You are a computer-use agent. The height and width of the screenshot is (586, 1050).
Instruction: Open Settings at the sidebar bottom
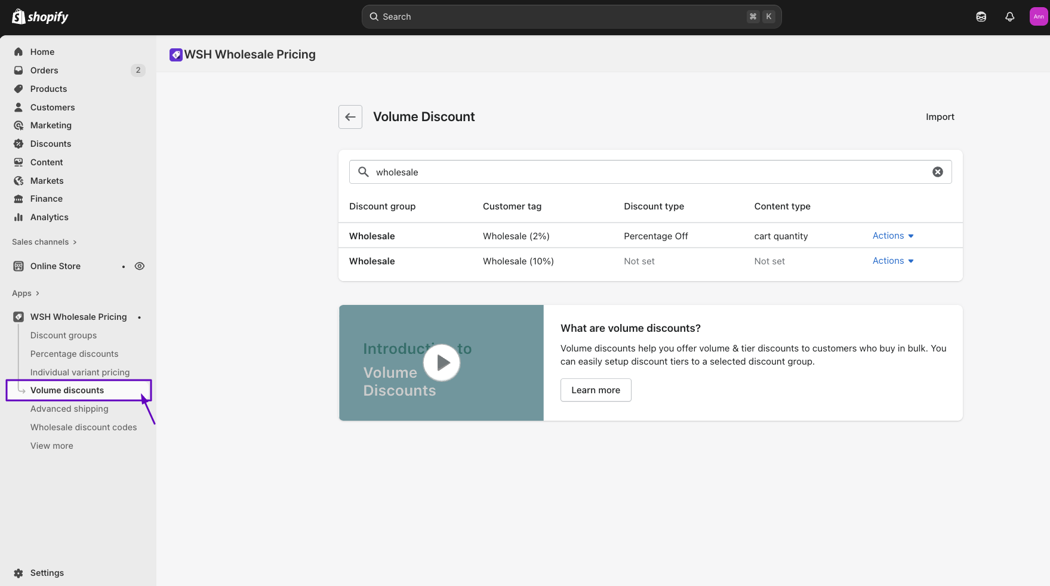tap(47, 573)
